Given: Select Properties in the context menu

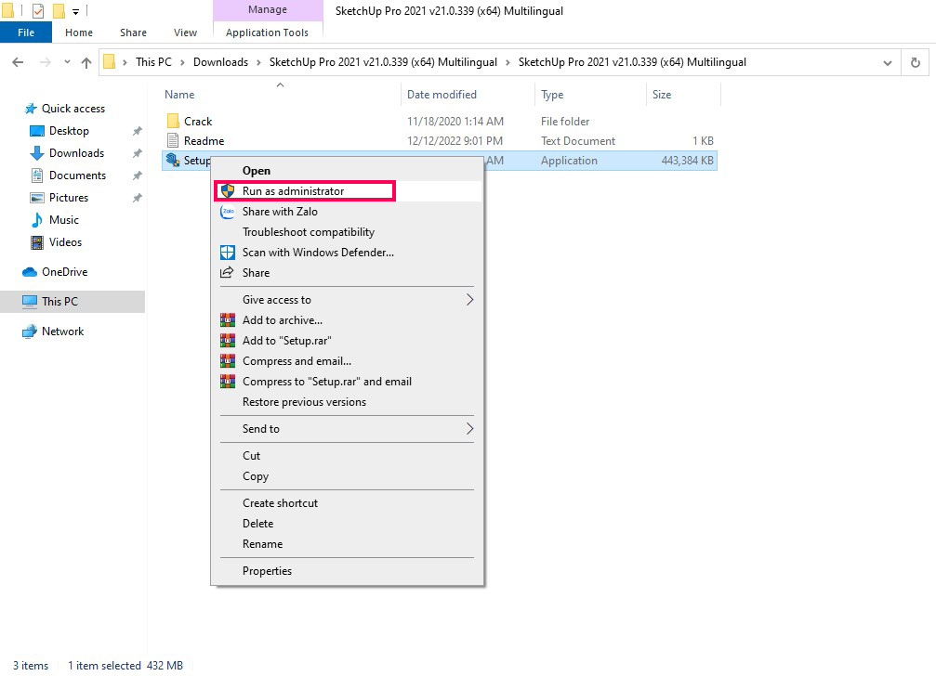Looking at the screenshot, I should 267,571.
